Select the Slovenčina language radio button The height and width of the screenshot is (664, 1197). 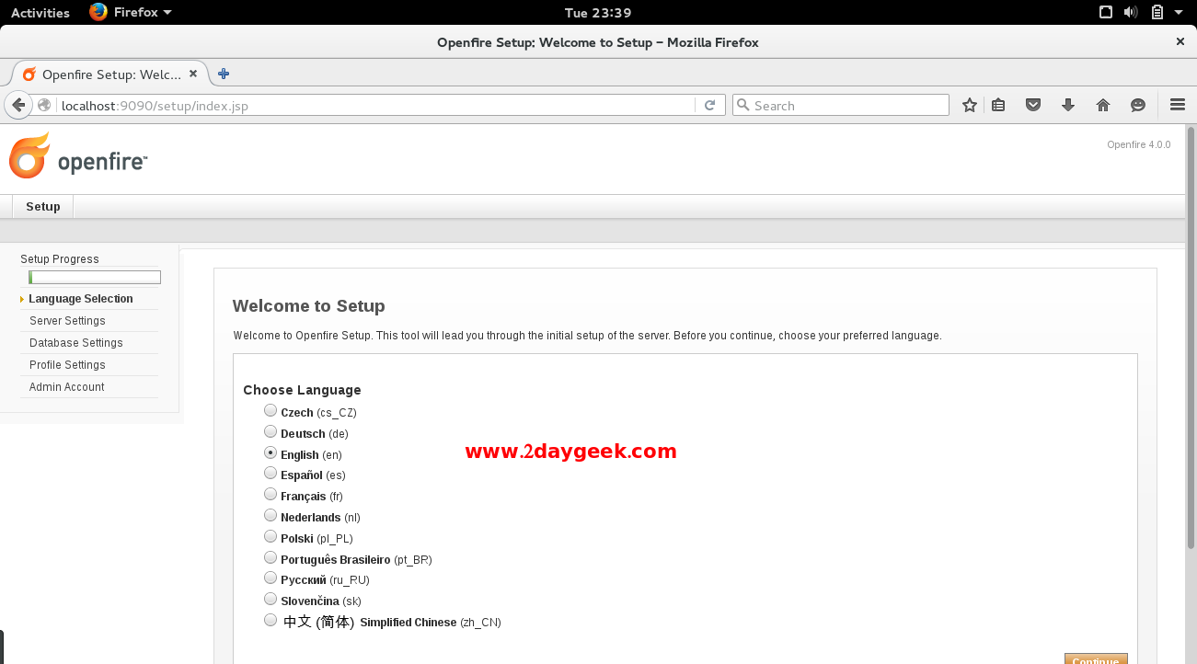[270, 599]
